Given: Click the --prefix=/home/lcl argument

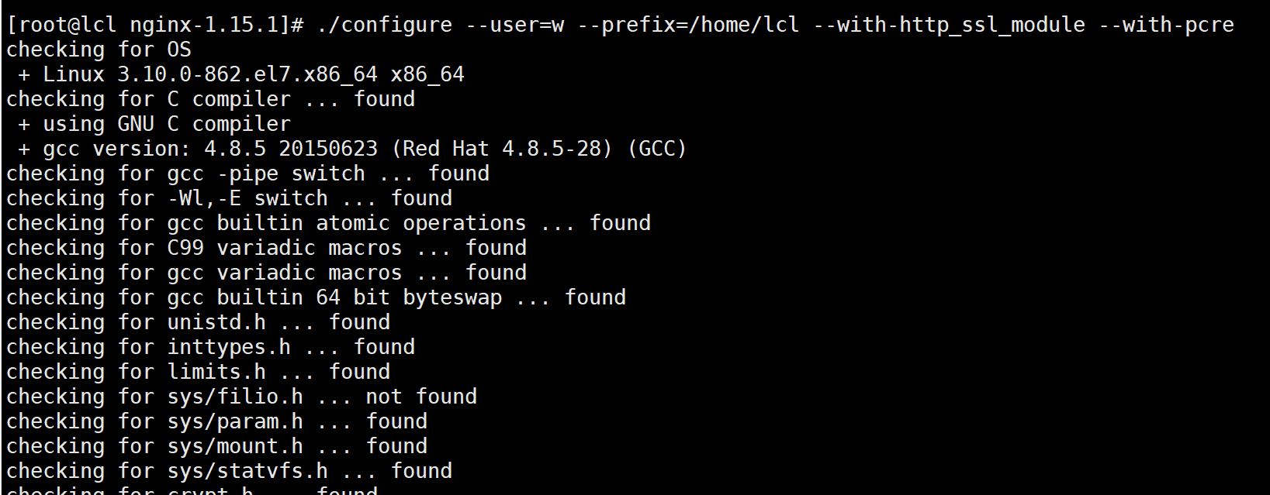Looking at the screenshot, I should point(689,26).
